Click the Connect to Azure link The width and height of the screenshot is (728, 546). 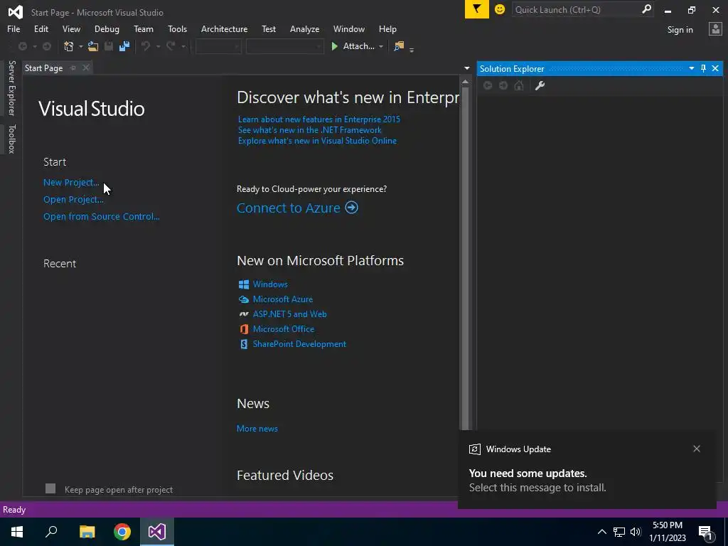click(289, 208)
